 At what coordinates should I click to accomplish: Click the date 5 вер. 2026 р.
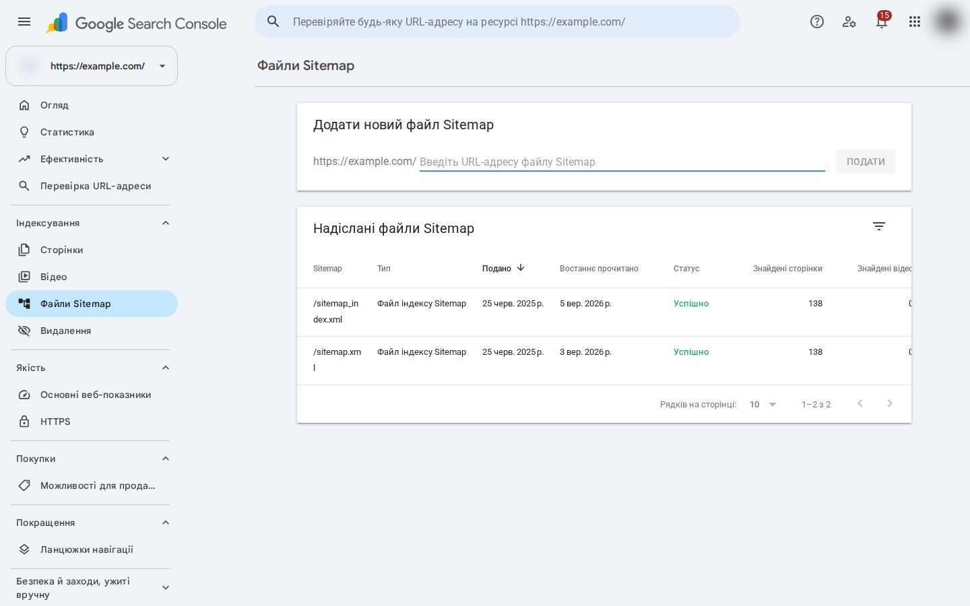(x=585, y=304)
